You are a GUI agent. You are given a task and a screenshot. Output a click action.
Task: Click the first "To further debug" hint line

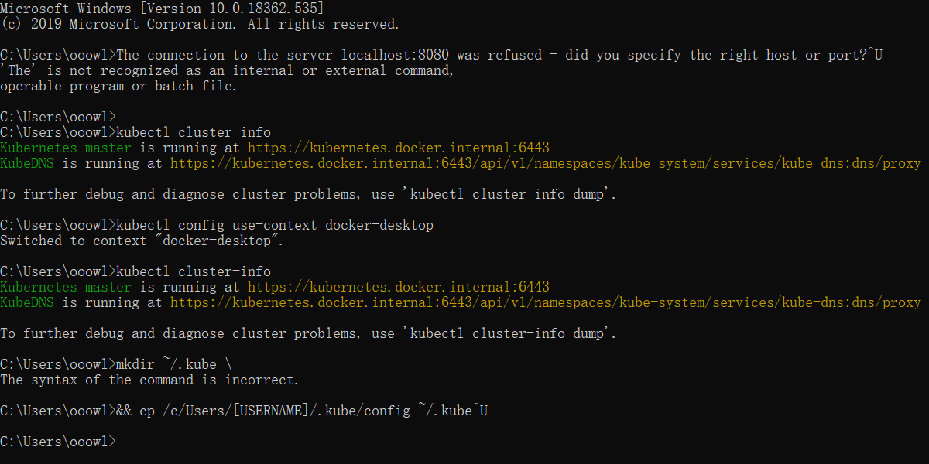pyautogui.click(x=308, y=194)
